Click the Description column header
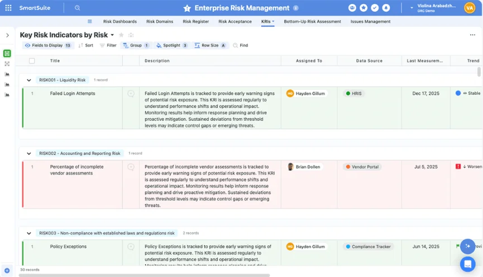 [210, 61]
